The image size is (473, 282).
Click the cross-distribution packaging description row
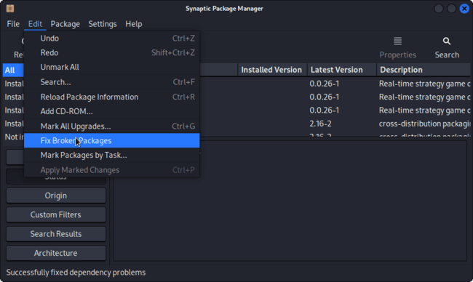coord(424,124)
